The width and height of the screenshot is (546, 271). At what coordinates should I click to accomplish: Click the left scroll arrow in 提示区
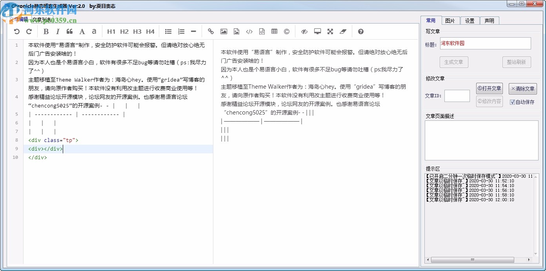coord(428,260)
